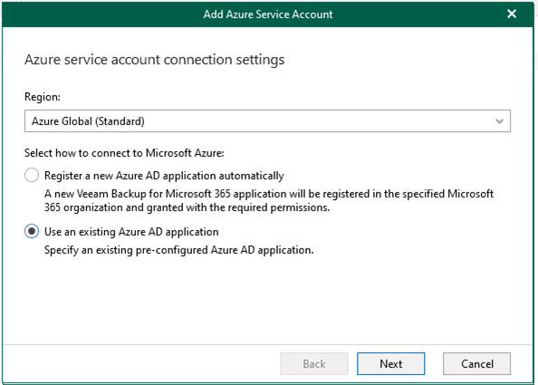Click the 'A new Veeam Backup for Microsoft 365' description
This screenshot has height=385, width=538.
(x=269, y=201)
